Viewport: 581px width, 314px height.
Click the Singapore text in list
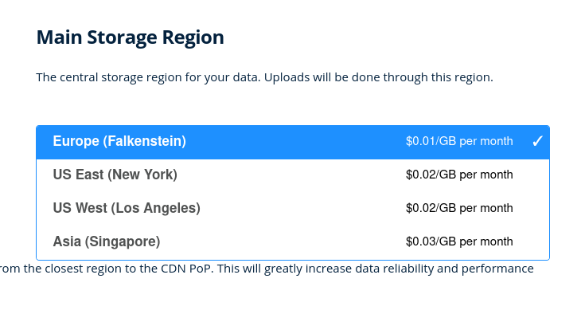point(123,241)
